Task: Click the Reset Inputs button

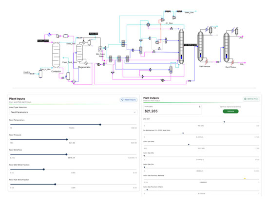Action: coord(129,100)
